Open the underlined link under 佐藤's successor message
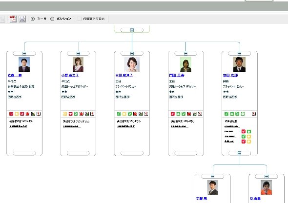Screen dimensions: 288x204 [18, 126]
